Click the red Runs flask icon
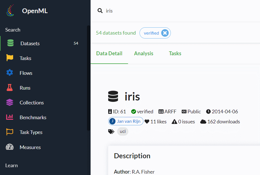Image resolution: width=260 pixels, height=175 pixels. point(10,88)
